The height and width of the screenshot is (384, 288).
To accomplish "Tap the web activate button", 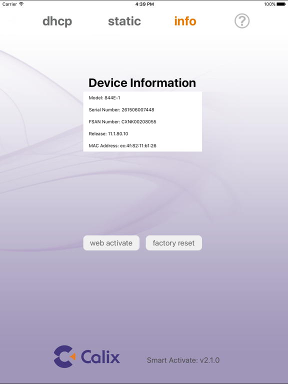I will tap(111, 243).
